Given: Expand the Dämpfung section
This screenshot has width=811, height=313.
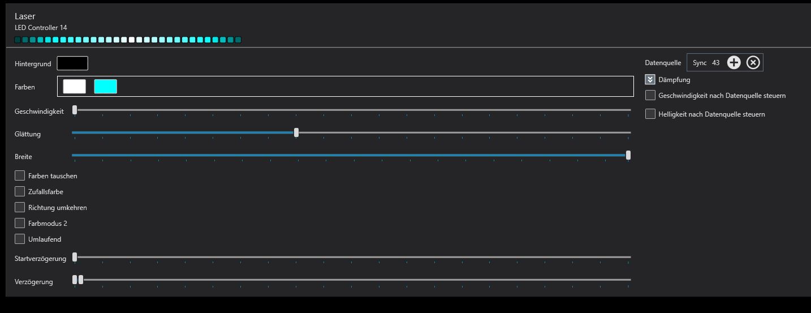Looking at the screenshot, I should (x=650, y=80).
